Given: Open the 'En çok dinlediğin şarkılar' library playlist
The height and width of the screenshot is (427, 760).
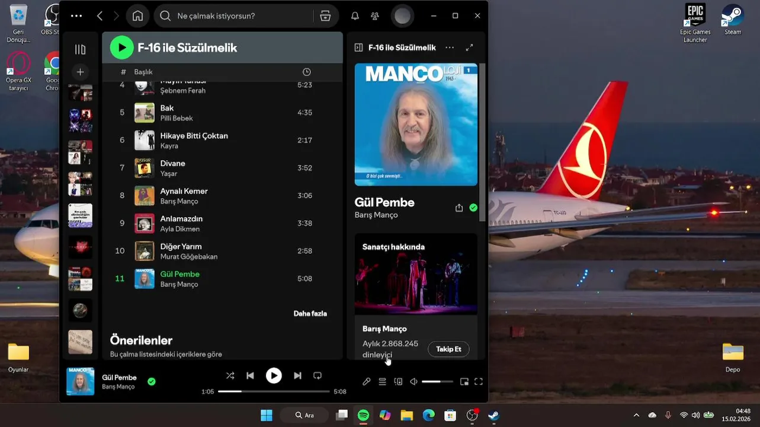Looking at the screenshot, I should click(80, 215).
